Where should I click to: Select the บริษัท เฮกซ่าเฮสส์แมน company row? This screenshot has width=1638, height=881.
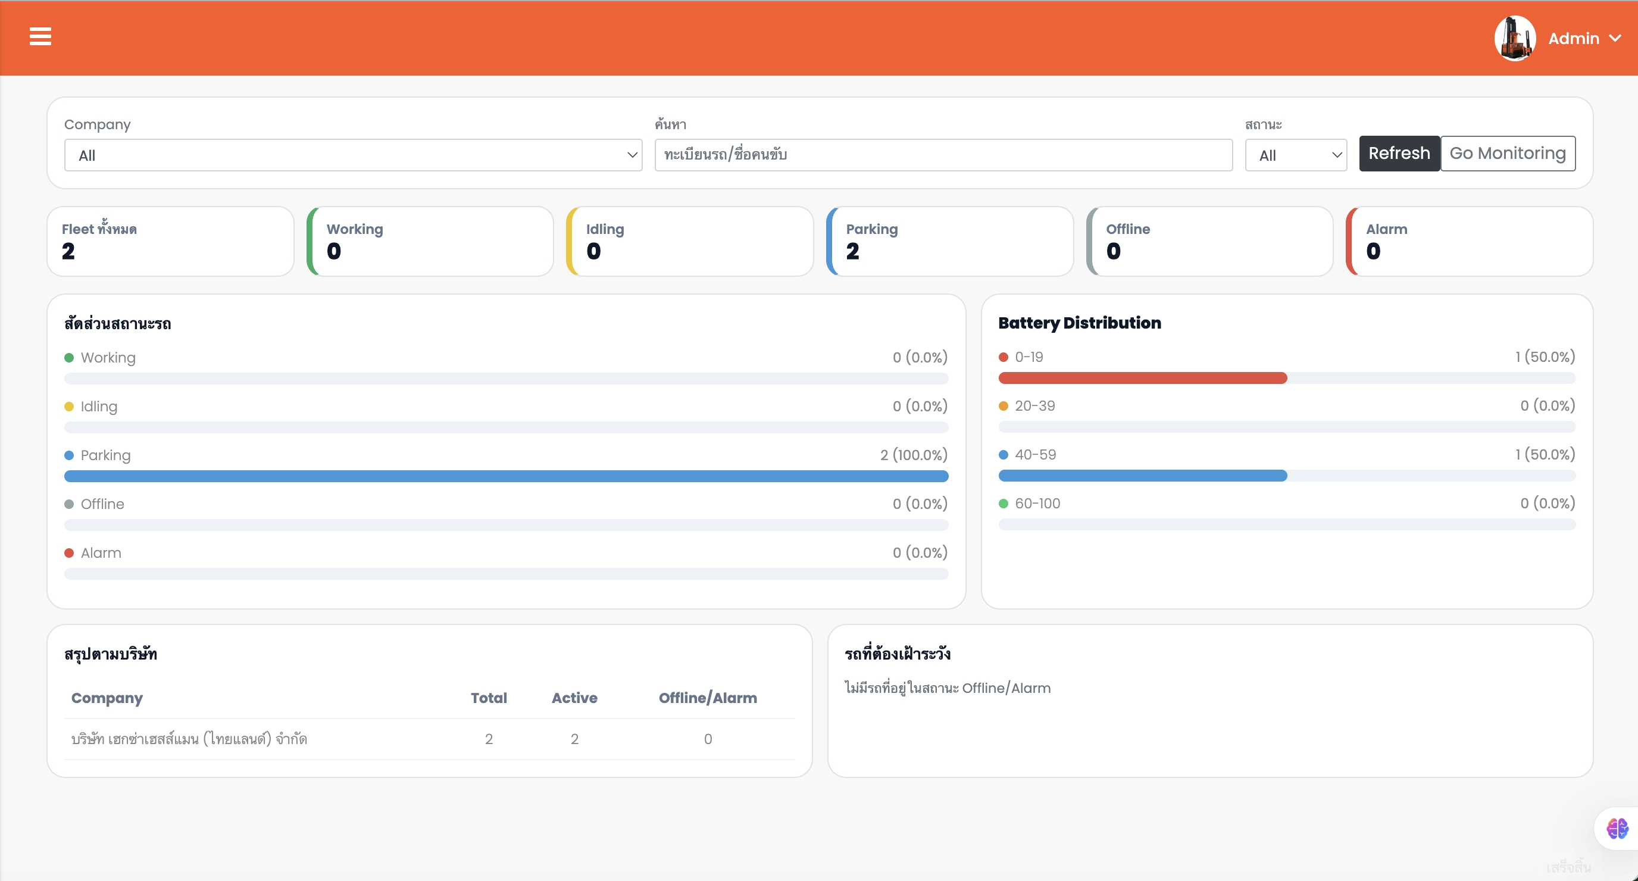(188, 739)
